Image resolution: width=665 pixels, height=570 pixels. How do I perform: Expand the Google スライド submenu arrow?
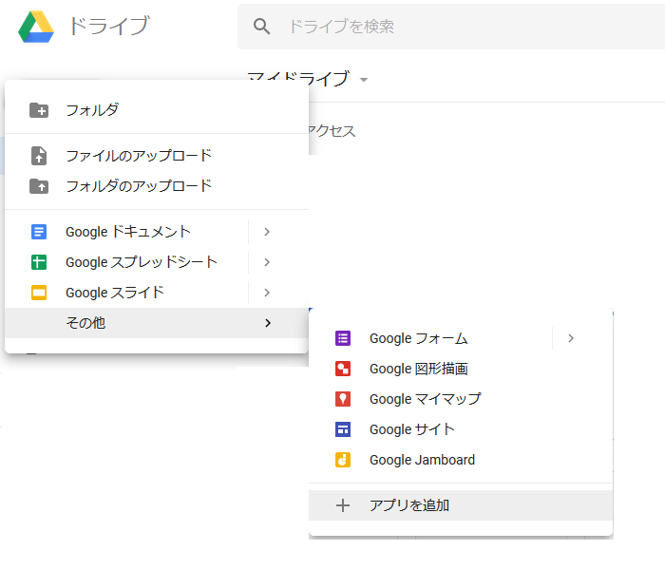(x=267, y=293)
